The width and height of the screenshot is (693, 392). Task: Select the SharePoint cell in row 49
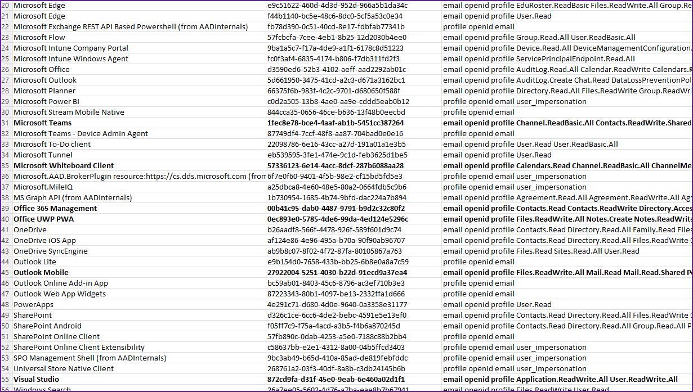point(139,316)
